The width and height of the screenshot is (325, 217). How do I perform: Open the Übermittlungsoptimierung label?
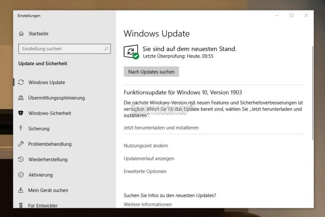57,98
